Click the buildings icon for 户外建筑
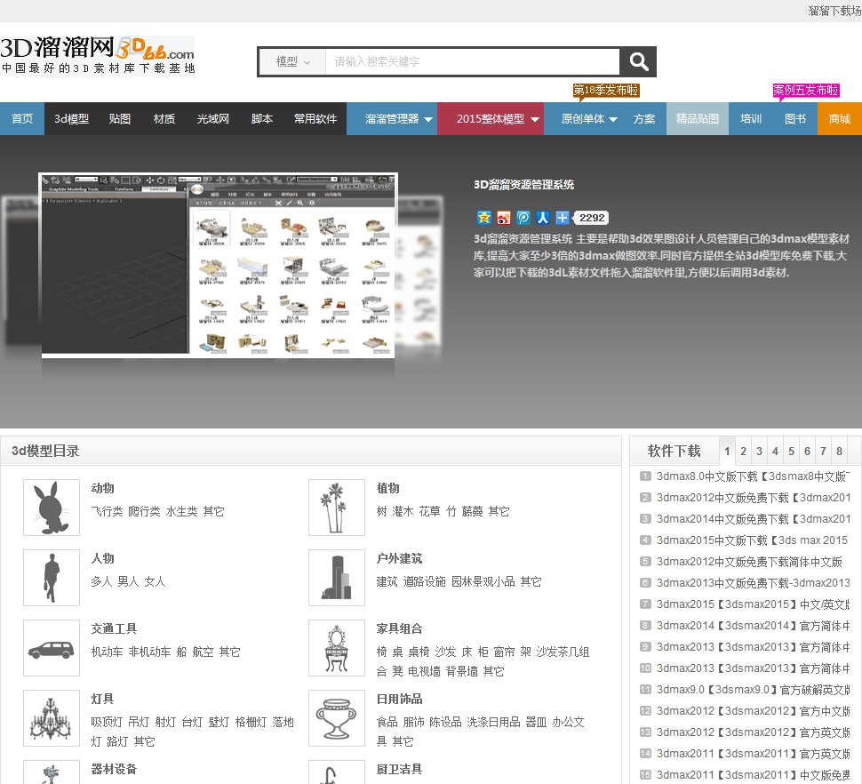 (337, 578)
